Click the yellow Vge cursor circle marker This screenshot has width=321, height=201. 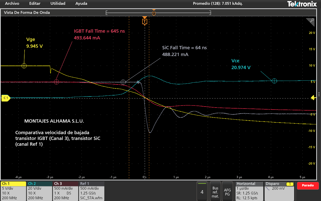[24, 66]
